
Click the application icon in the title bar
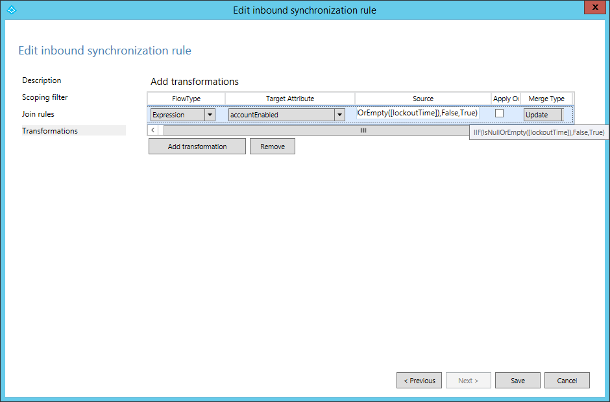pos(10,10)
